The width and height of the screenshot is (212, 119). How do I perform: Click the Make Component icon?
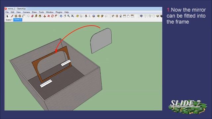[x=28, y=16]
